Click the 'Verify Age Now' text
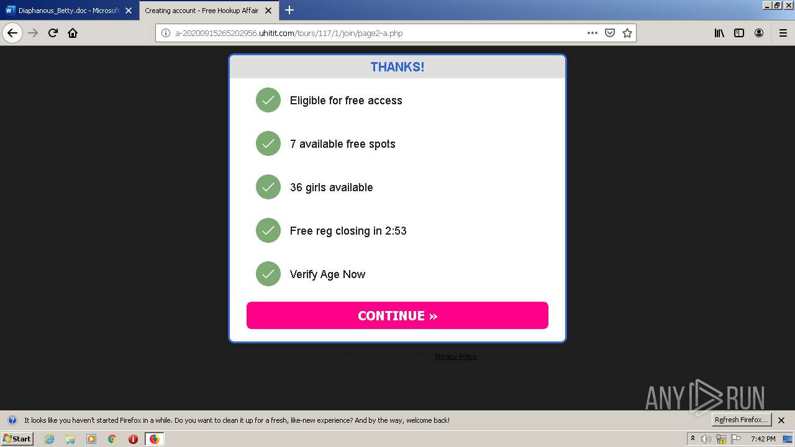795x447 pixels. click(x=328, y=274)
